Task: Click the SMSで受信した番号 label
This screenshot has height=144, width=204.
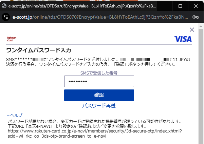Action: point(99,73)
